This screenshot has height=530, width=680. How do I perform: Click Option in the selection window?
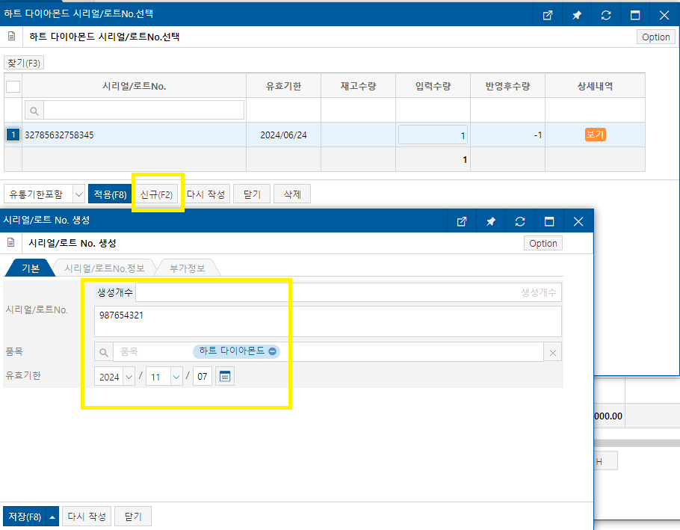coord(656,37)
